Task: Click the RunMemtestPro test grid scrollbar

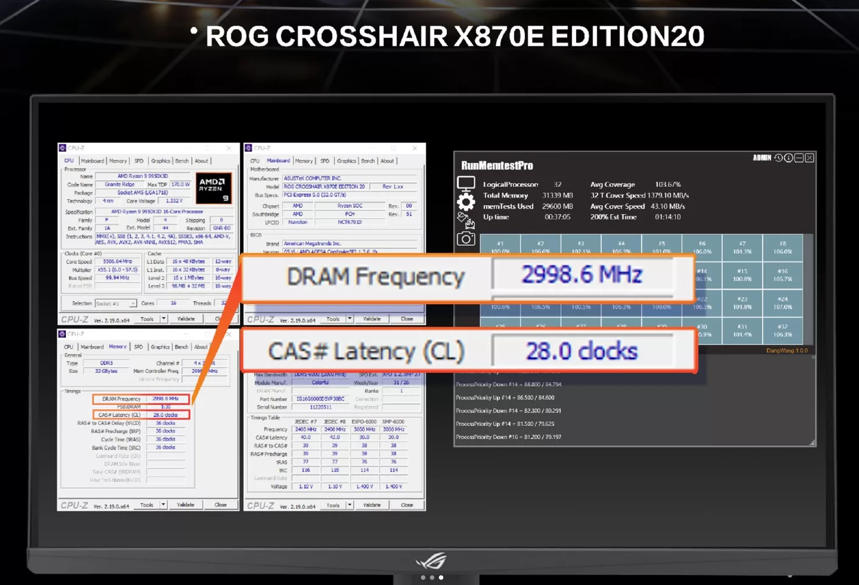Action: (x=808, y=289)
